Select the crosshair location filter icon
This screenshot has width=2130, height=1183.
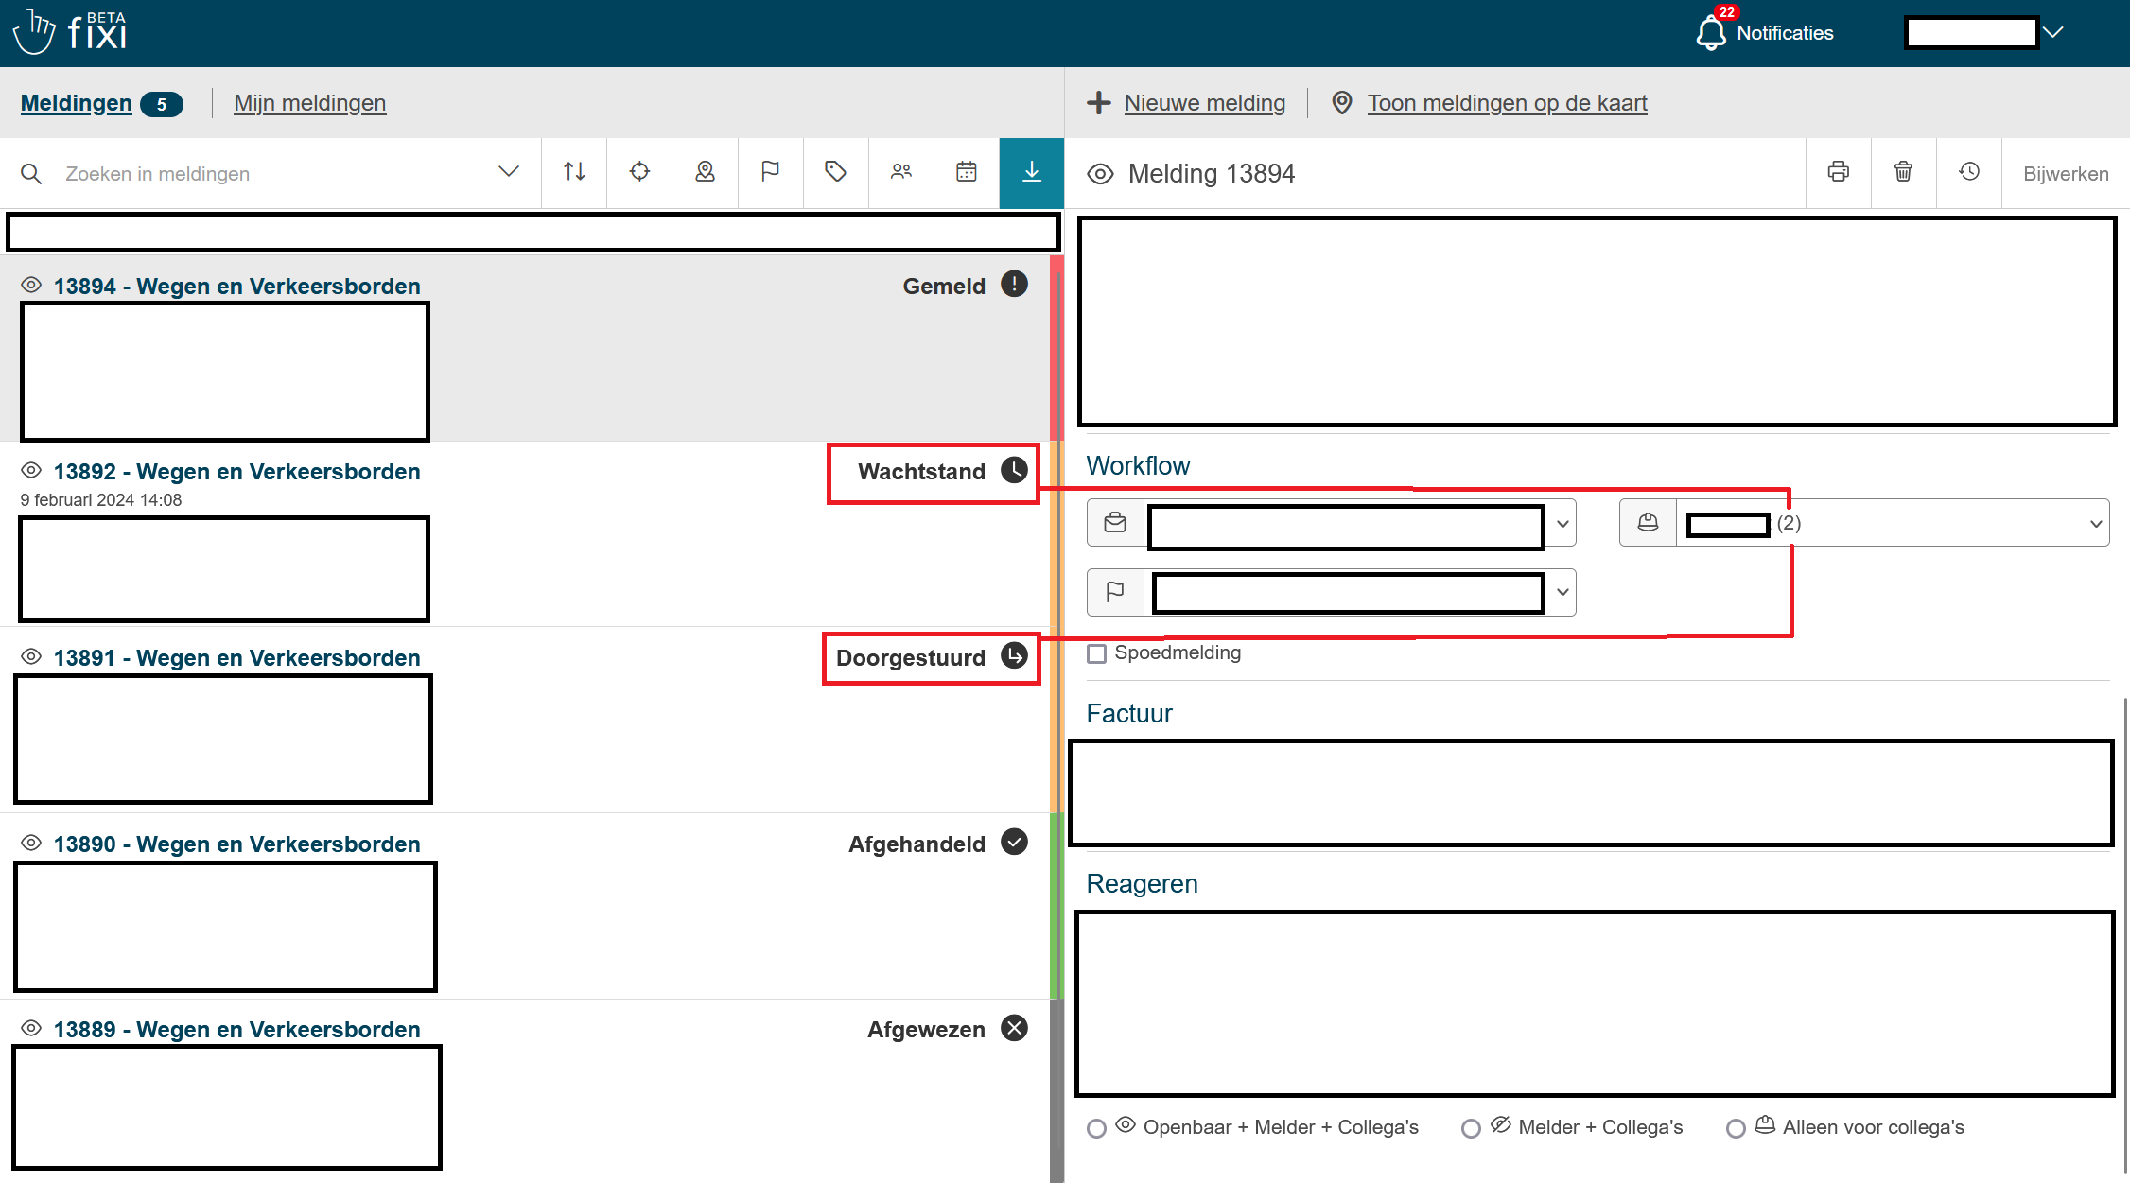[639, 173]
